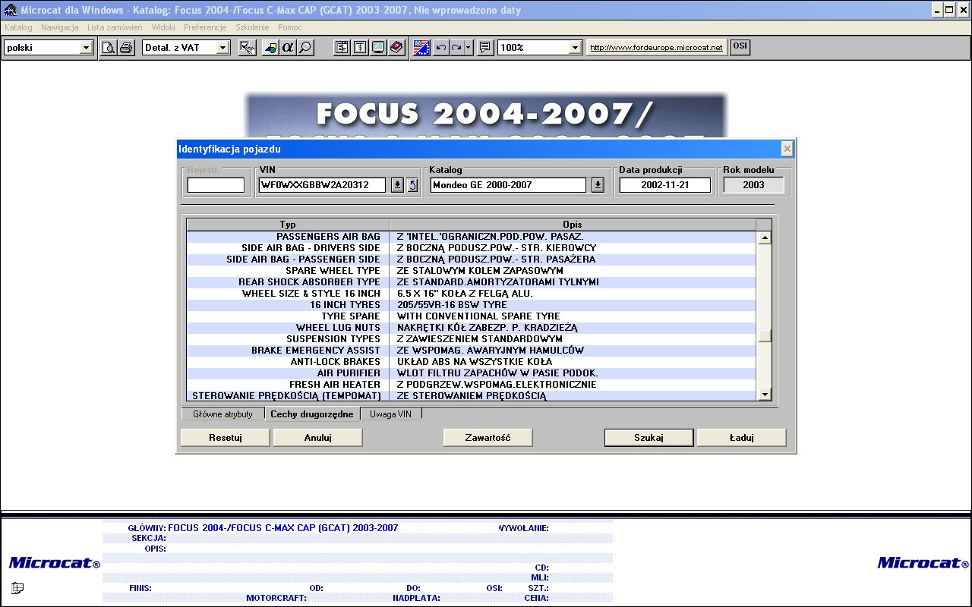The width and height of the screenshot is (972, 607).
Task: Open print preview from the toolbar
Action: coord(109,48)
